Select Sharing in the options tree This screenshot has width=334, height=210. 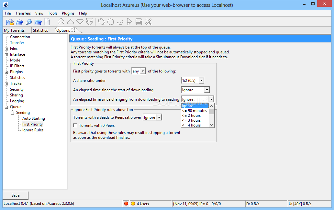17,95
